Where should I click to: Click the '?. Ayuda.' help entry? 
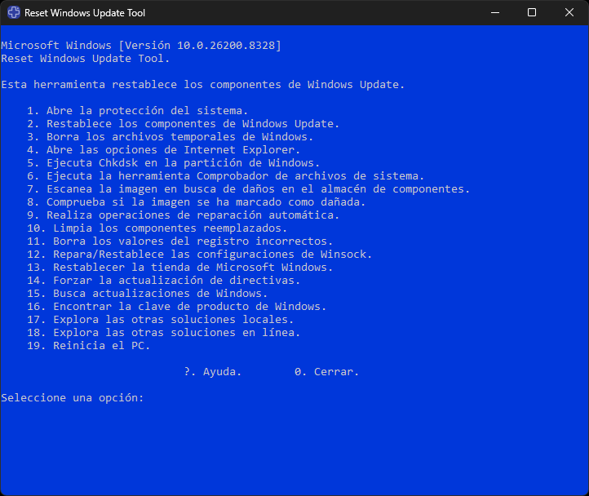pos(213,372)
